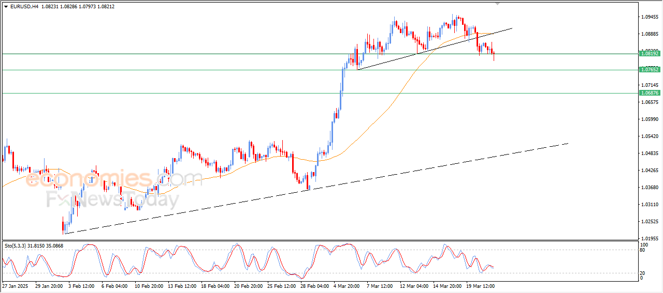Select the short solid black trendline near highs
Viewport: 663px width, 293px height.
tap(435, 49)
